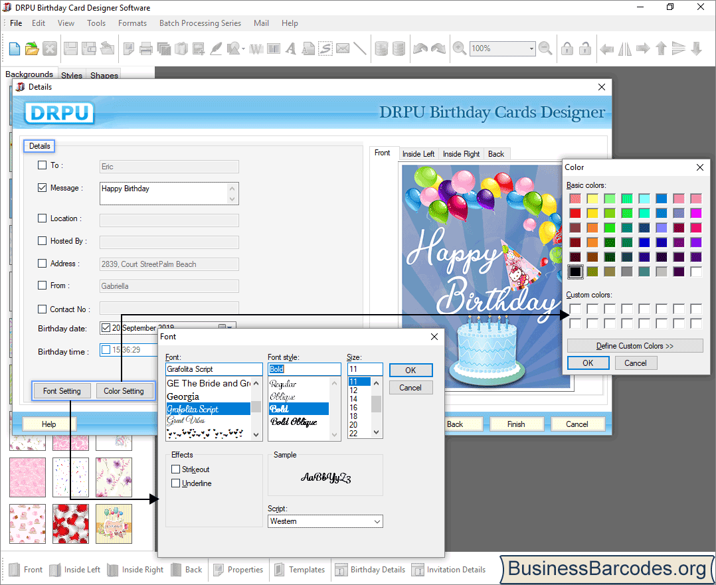
Task: Open the File menu
Action: 16,23
